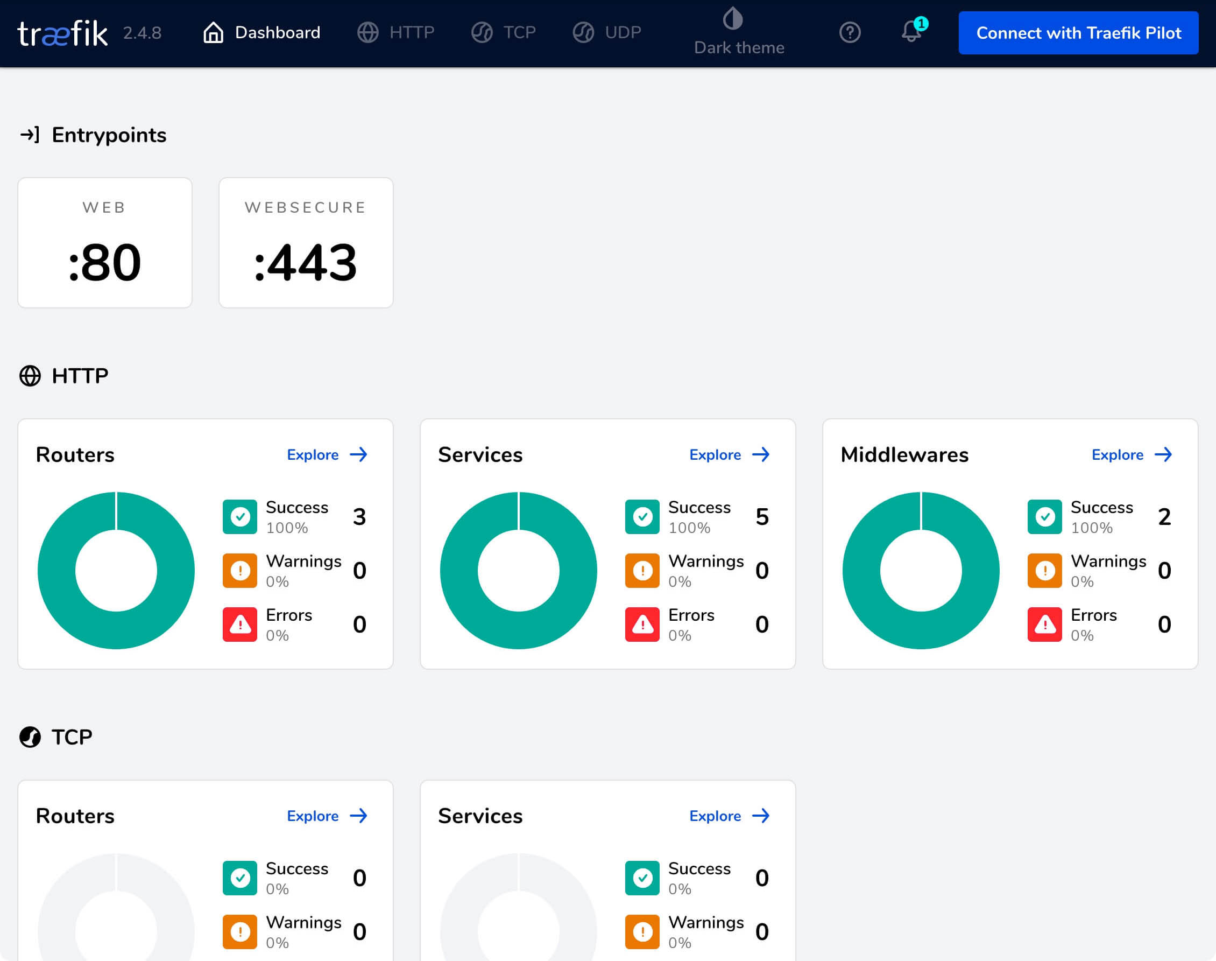1216x961 pixels.
Task: Explore HTTP Routers section
Action: coord(328,454)
